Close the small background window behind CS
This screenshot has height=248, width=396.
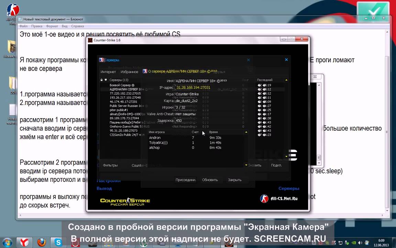(x=315, y=76)
